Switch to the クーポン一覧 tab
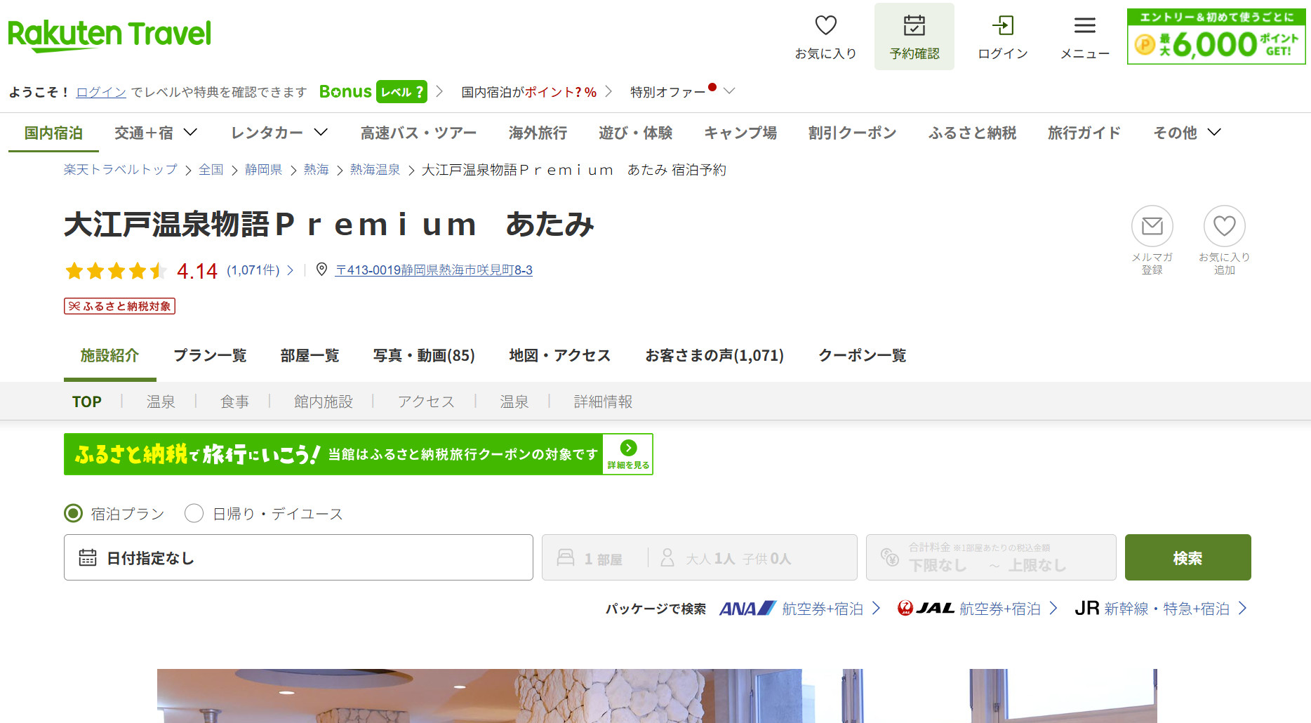 [x=862, y=356]
